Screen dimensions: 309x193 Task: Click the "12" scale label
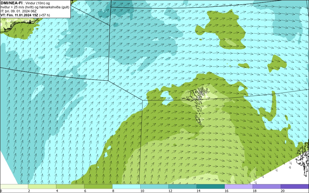[x=170, y=191]
